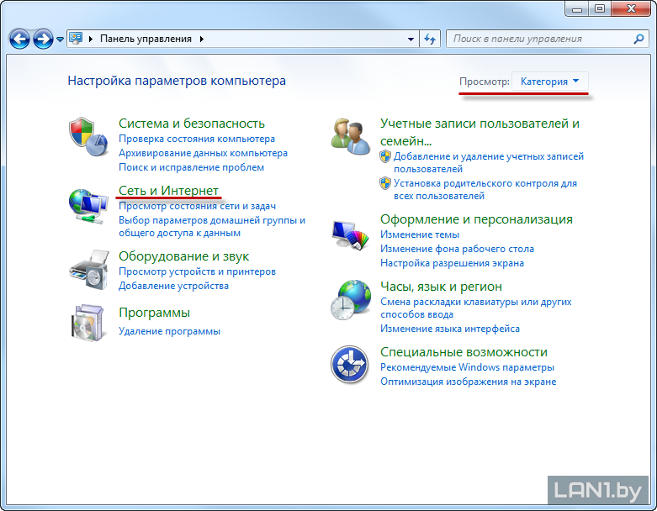Open 'Учетные записи пользователей и семейн...' heading
The width and height of the screenshot is (657, 511).
[480, 132]
